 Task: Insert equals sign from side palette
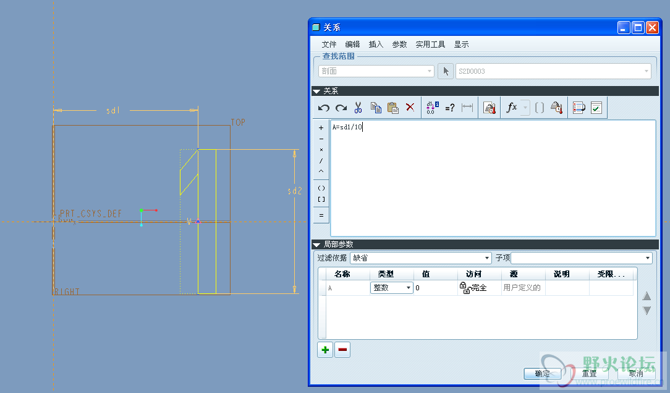[x=321, y=215]
